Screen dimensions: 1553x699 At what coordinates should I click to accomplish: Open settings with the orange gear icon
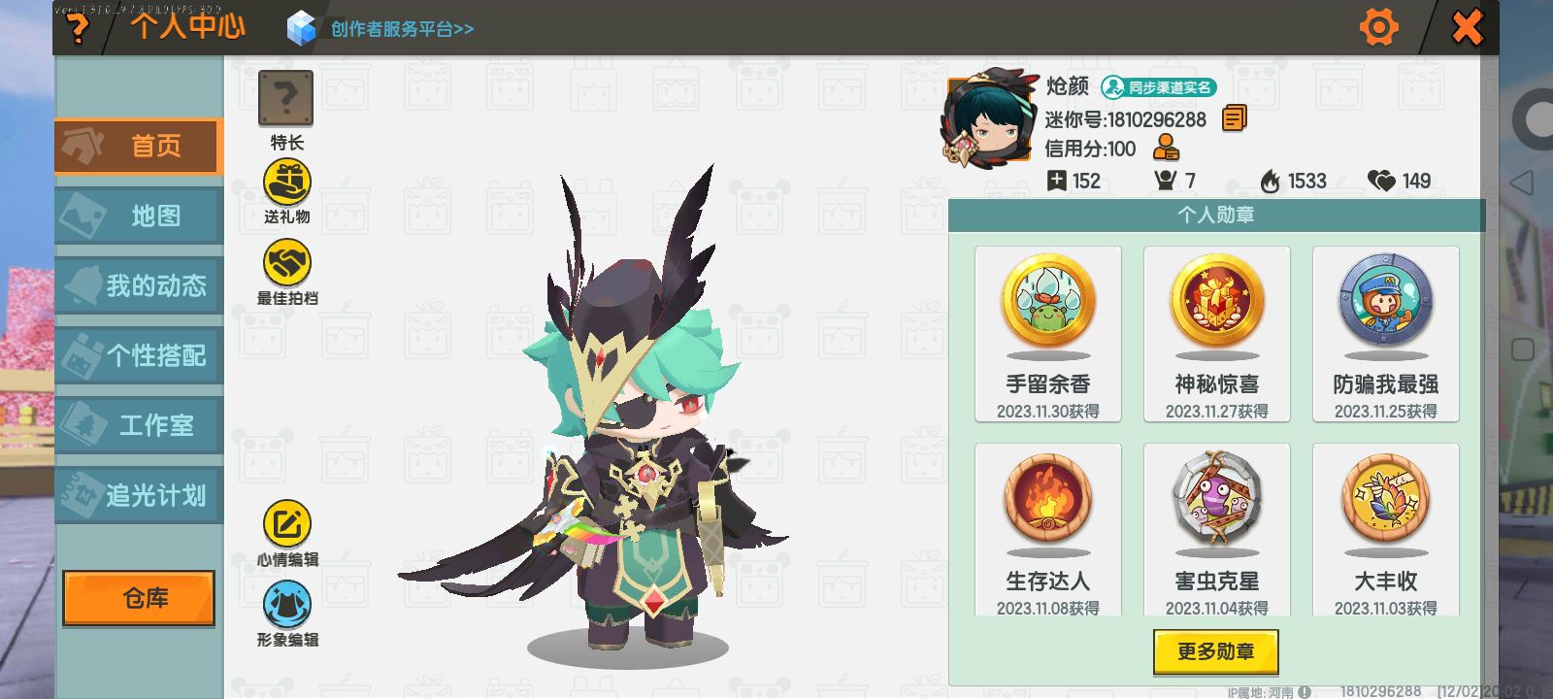1378,27
